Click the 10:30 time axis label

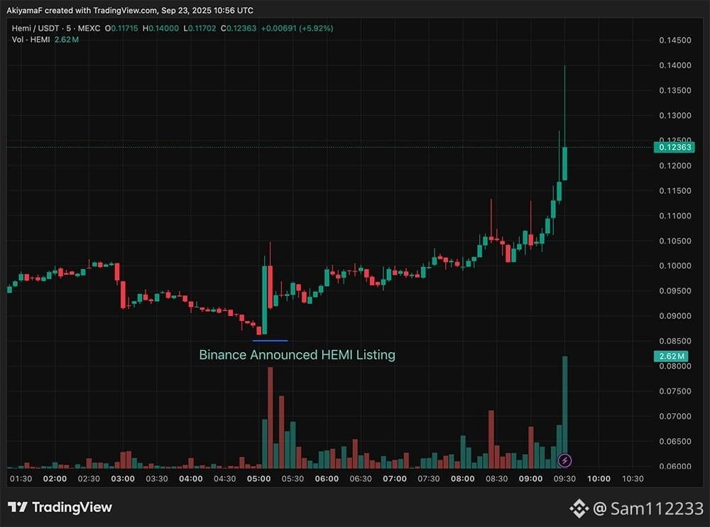pos(633,479)
